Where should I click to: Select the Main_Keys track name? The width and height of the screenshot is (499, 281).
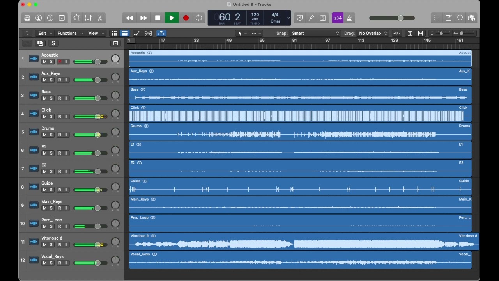tap(52, 201)
